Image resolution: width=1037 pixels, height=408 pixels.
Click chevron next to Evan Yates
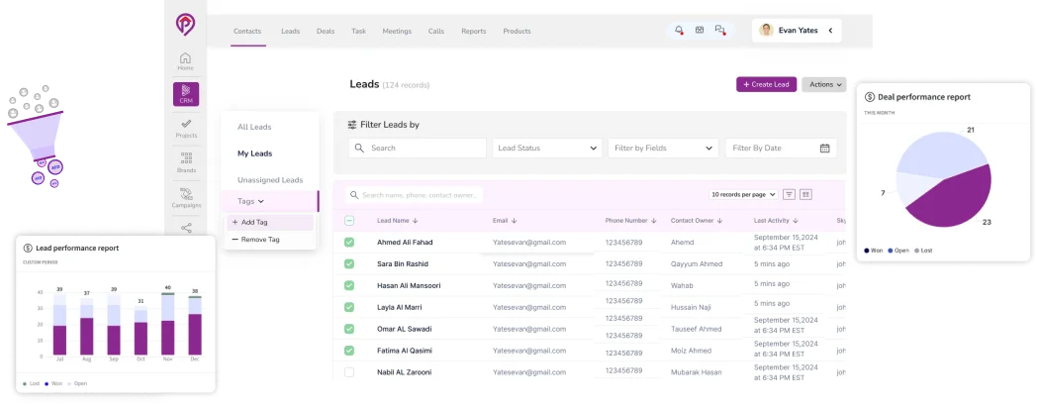[830, 31]
